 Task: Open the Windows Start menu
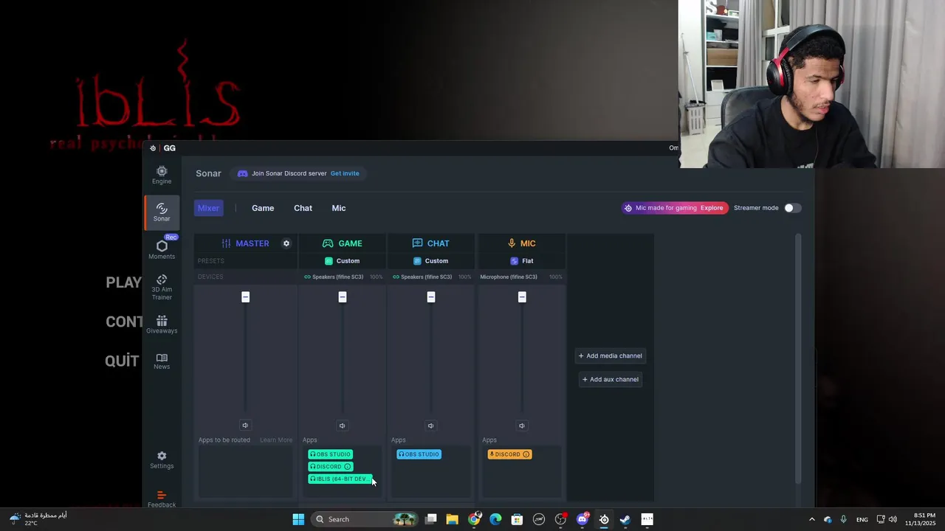[x=298, y=519]
